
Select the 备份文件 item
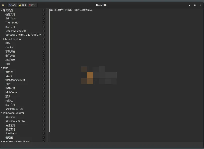pyautogui.click(x=10, y=14)
